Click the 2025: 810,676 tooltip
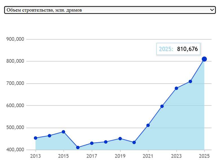The image size is (218, 162). 178,49
